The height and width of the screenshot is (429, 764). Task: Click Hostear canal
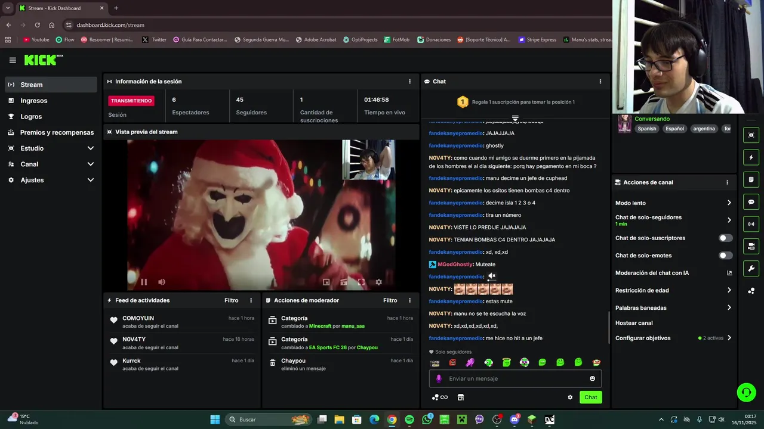click(x=634, y=323)
